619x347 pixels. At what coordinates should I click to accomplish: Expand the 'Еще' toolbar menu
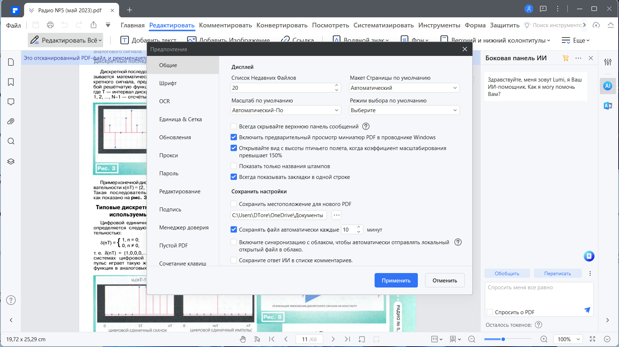point(576,40)
